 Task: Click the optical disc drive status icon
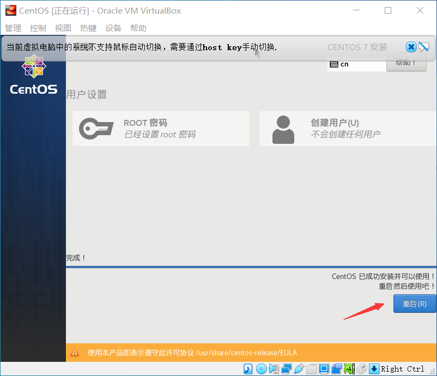coord(261,369)
